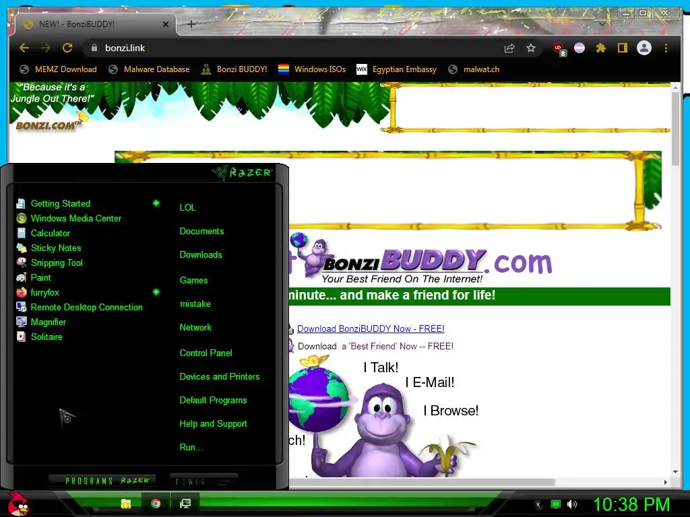690x517 pixels.
Task: Click the Power button in Start menu
Action: (x=203, y=481)
